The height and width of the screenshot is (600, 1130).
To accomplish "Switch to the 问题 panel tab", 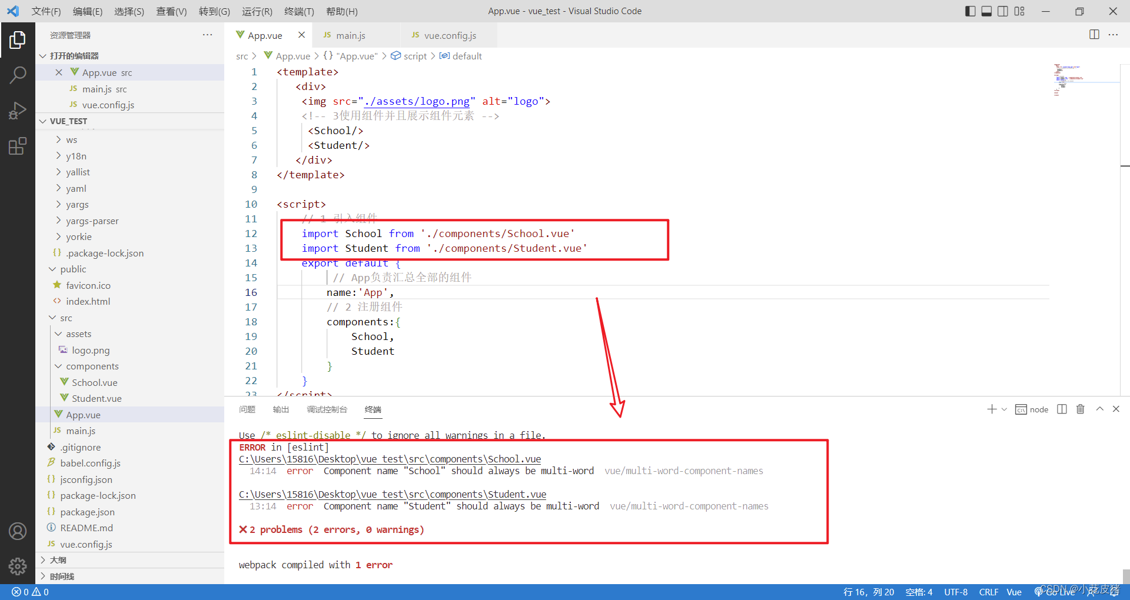I will [247, 409].
